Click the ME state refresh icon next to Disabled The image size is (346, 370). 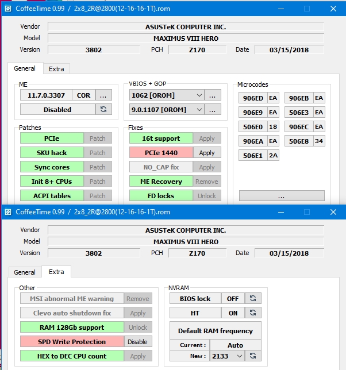point(103,109)
